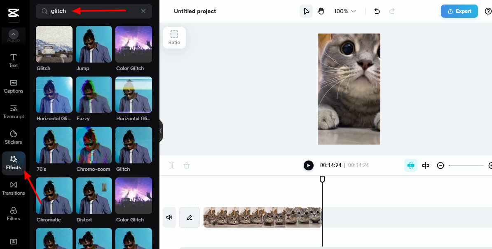The height and width of the screenshot is (249, 492).
Task: Open the 100% zoom dropdown
Action: (345, 11)
